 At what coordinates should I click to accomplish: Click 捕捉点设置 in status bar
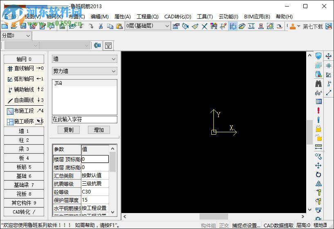click(x=246, y=225)
